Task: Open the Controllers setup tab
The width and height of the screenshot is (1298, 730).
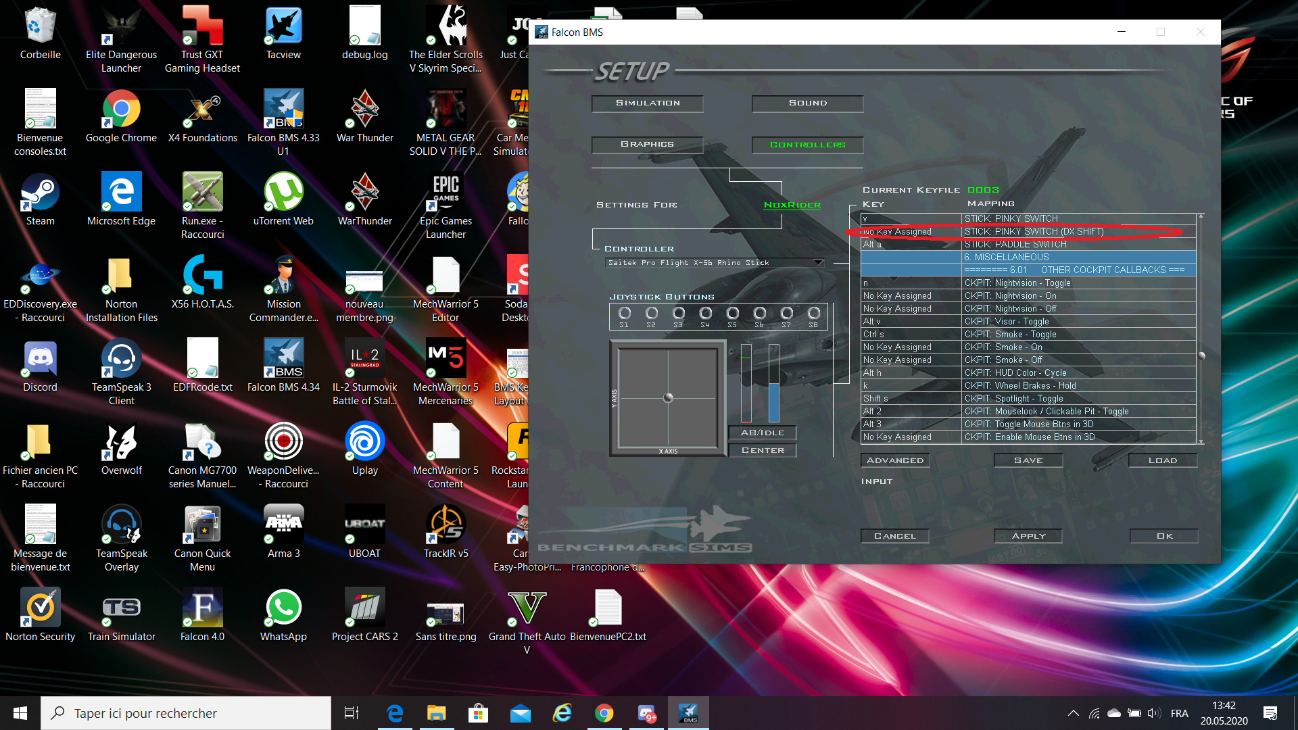Action: pyautogui.click(x=807, y=145)
